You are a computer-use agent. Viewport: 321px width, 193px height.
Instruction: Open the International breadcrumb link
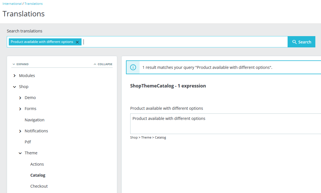tap(12, 4)
